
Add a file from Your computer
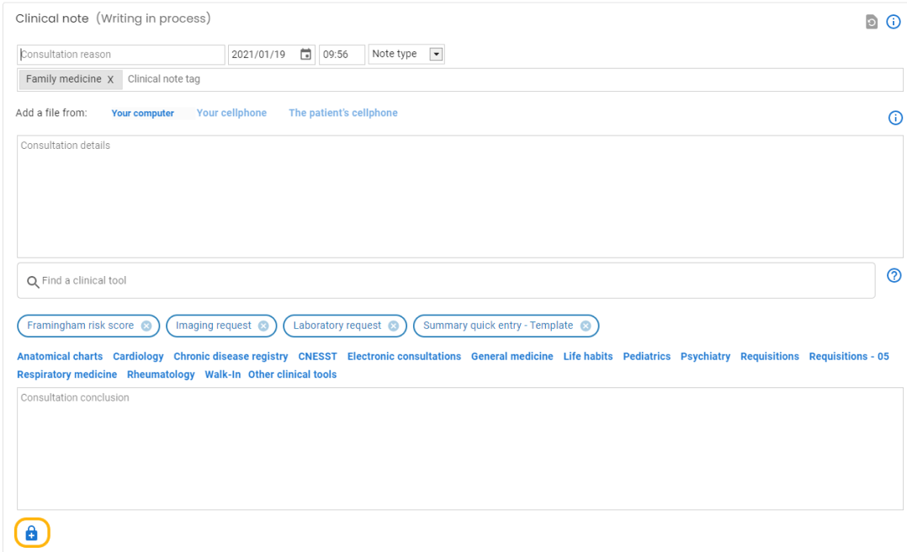143,114
